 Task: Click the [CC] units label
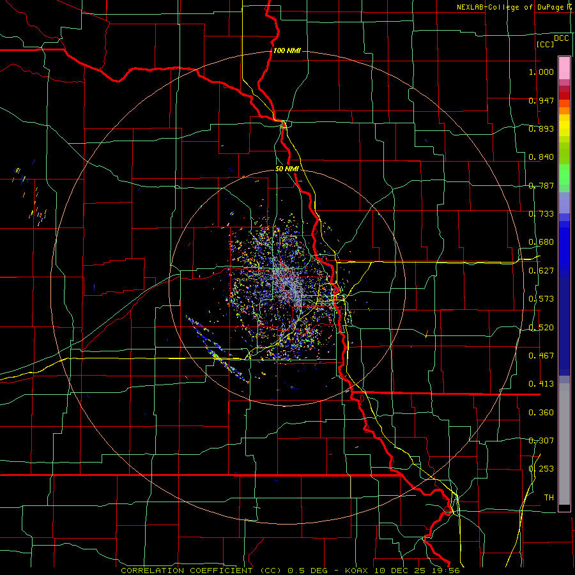pos(545,44)
